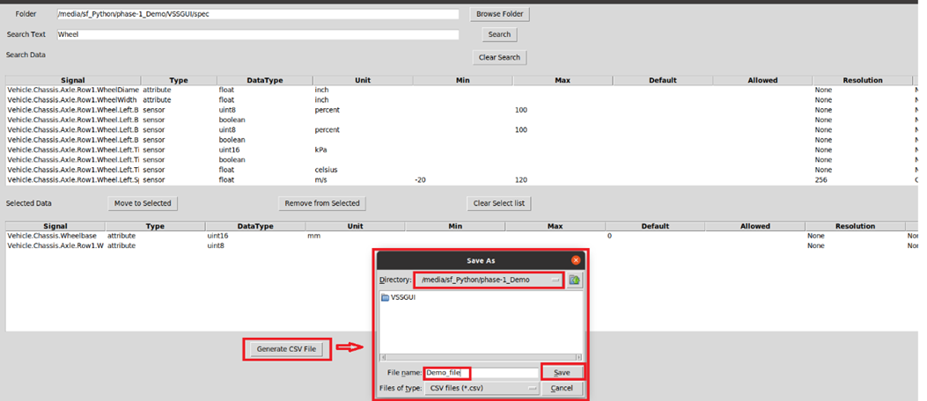Image resolution: width=927 pixels, height=401 pixels.
Task: Click the File name input field
Action: (482, 373)
